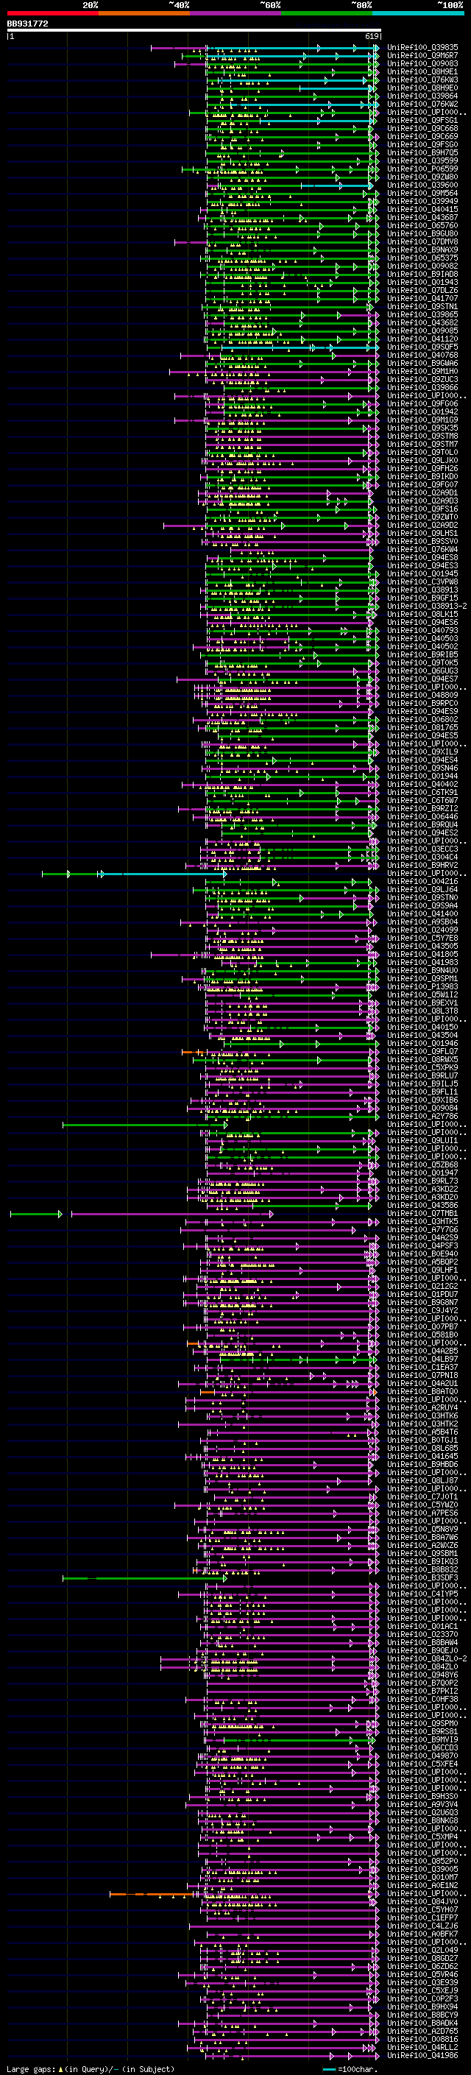Image resolution: width=471 pixels, height=2075 pixels.
Task: Select hit label UniRef100_Q5W1I2
Action: [422, 995]
